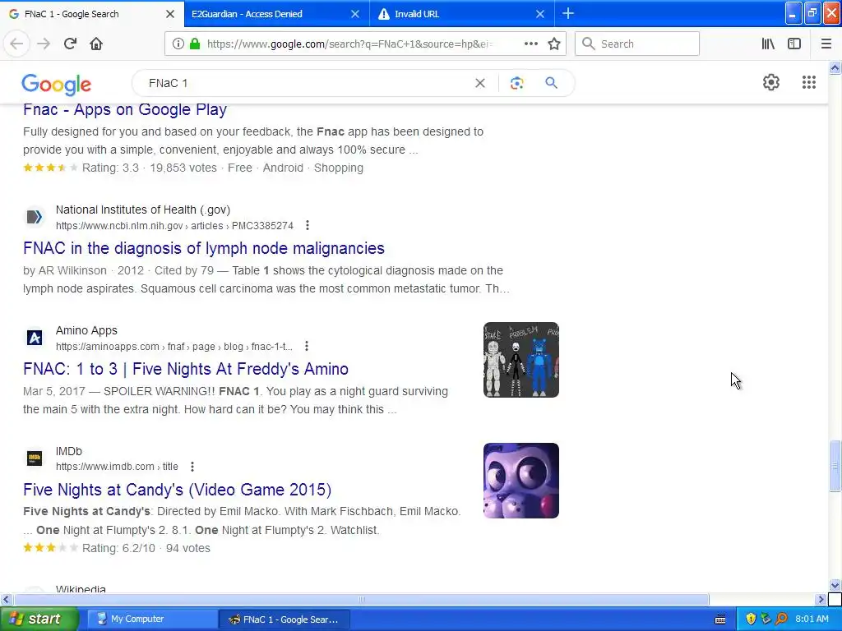Switch to the Invalid URL tab

pos(462,14)
